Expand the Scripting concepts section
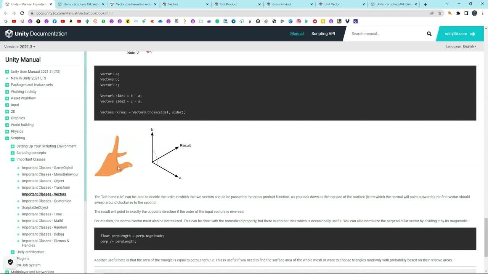Viewport: 488px width, 274px height. click(x=13, y=153)
